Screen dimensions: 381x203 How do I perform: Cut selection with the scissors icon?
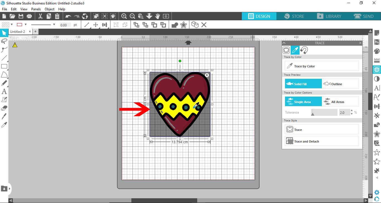[x=40, y=16]
